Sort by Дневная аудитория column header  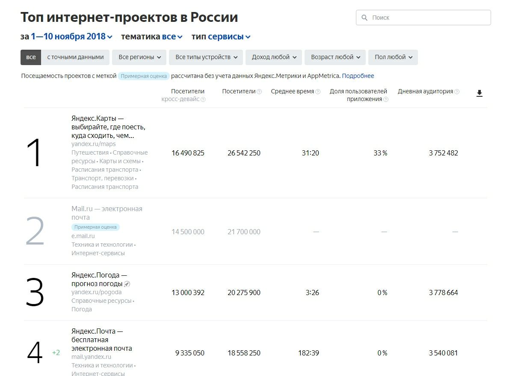pyautogui.click(x=425, y=92)
